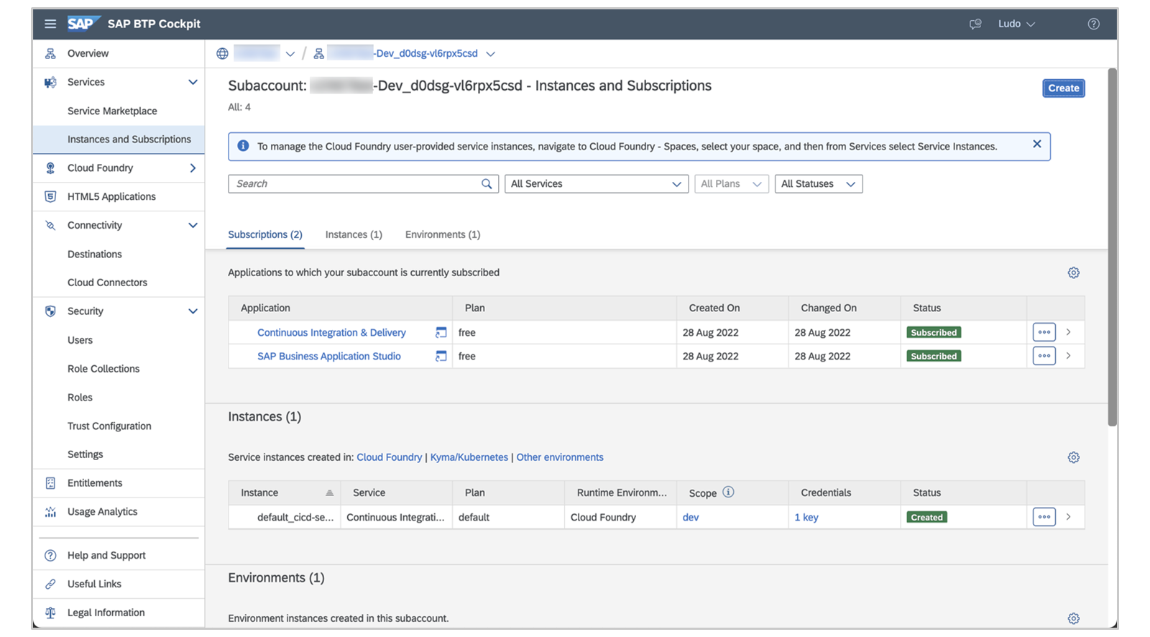Open actions menu for default_cicd-se instance
Screen dimensions: 1150x637
[x=1044, y=517]
